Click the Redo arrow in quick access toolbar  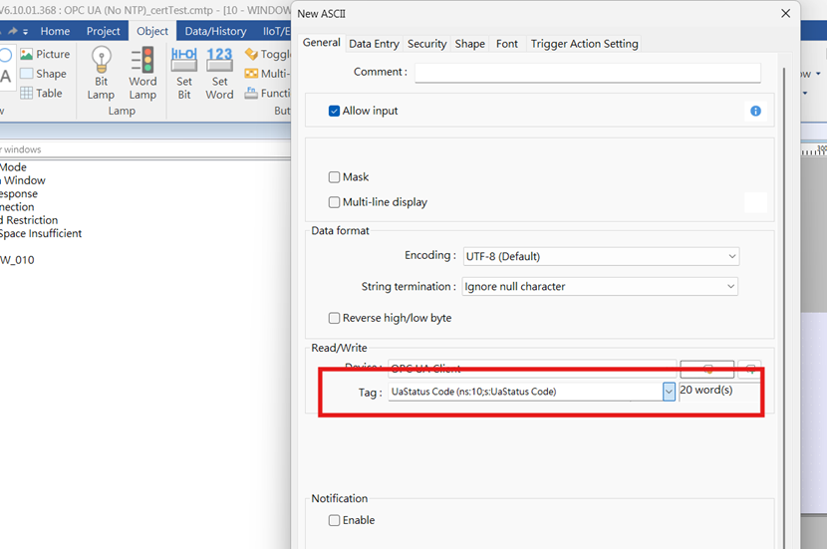coord(13,31)
